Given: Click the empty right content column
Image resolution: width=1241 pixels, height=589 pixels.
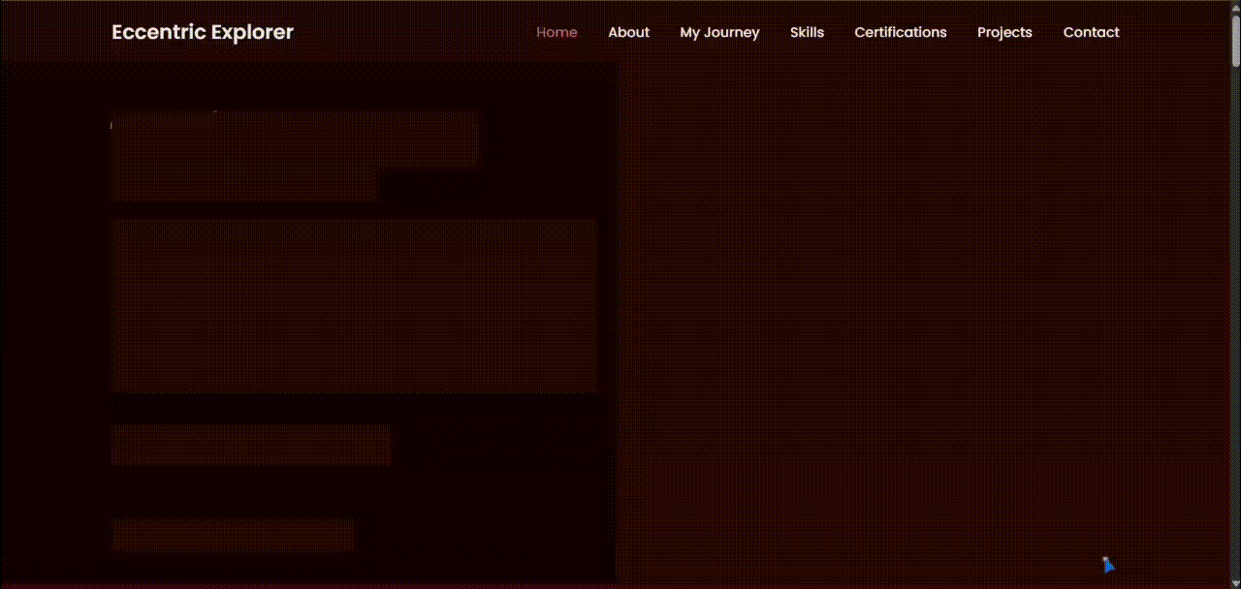Looking at the screenshot, I should 921,320.
